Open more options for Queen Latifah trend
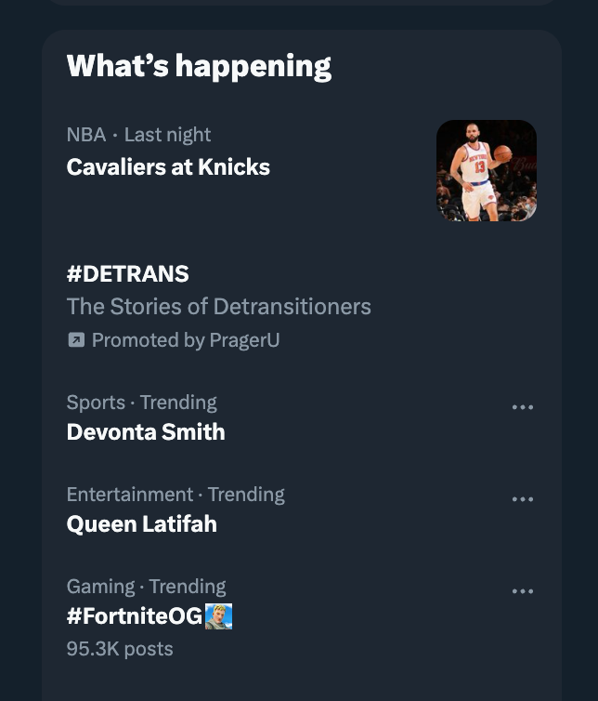 click(x=523, y=499)
